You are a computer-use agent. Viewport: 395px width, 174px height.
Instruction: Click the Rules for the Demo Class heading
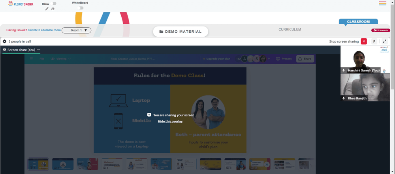coord(169,75)
